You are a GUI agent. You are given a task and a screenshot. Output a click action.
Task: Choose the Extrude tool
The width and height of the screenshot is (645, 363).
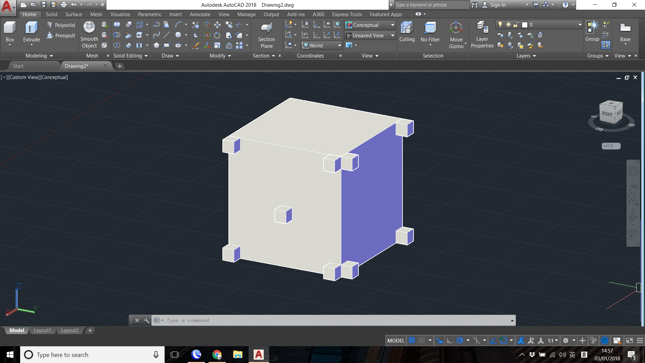31,33
